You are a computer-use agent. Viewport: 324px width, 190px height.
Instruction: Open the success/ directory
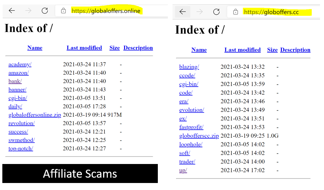click(x=18, y=132)
